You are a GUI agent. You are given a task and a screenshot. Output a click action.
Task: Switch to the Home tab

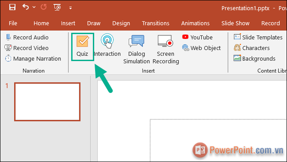[41, 23]
